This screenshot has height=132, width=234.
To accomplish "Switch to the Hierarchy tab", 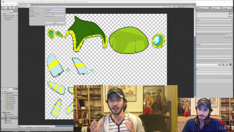I will [x=7, y=11].
